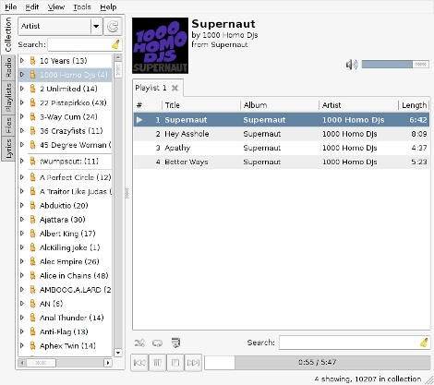Expand the 36 Crazyfists artist
The image size is (434, 385).
pos(22,130)
